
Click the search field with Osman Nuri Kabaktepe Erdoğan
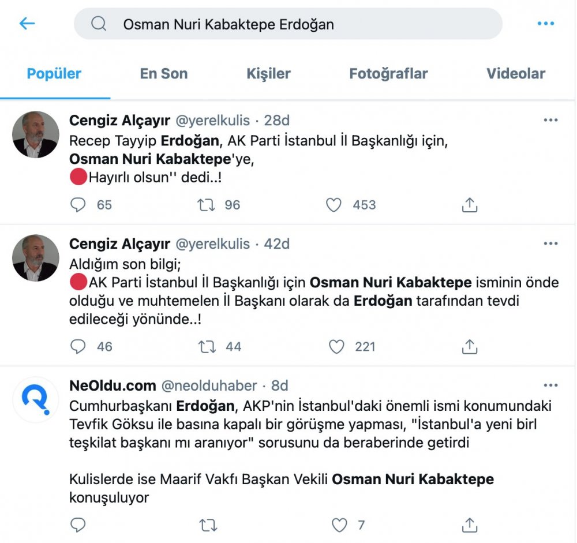tap(288, 24)
